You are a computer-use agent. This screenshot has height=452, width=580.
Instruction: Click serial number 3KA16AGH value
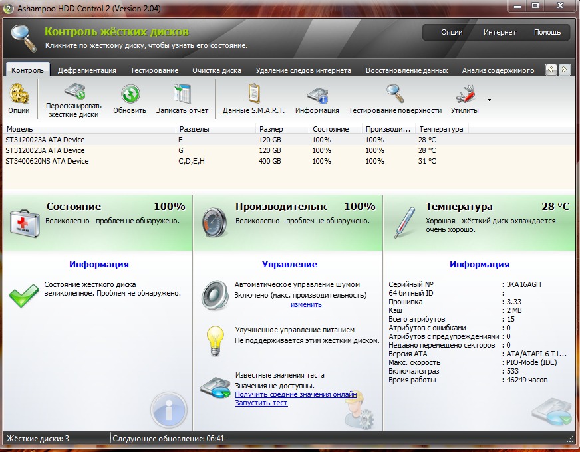coord(523,284)
